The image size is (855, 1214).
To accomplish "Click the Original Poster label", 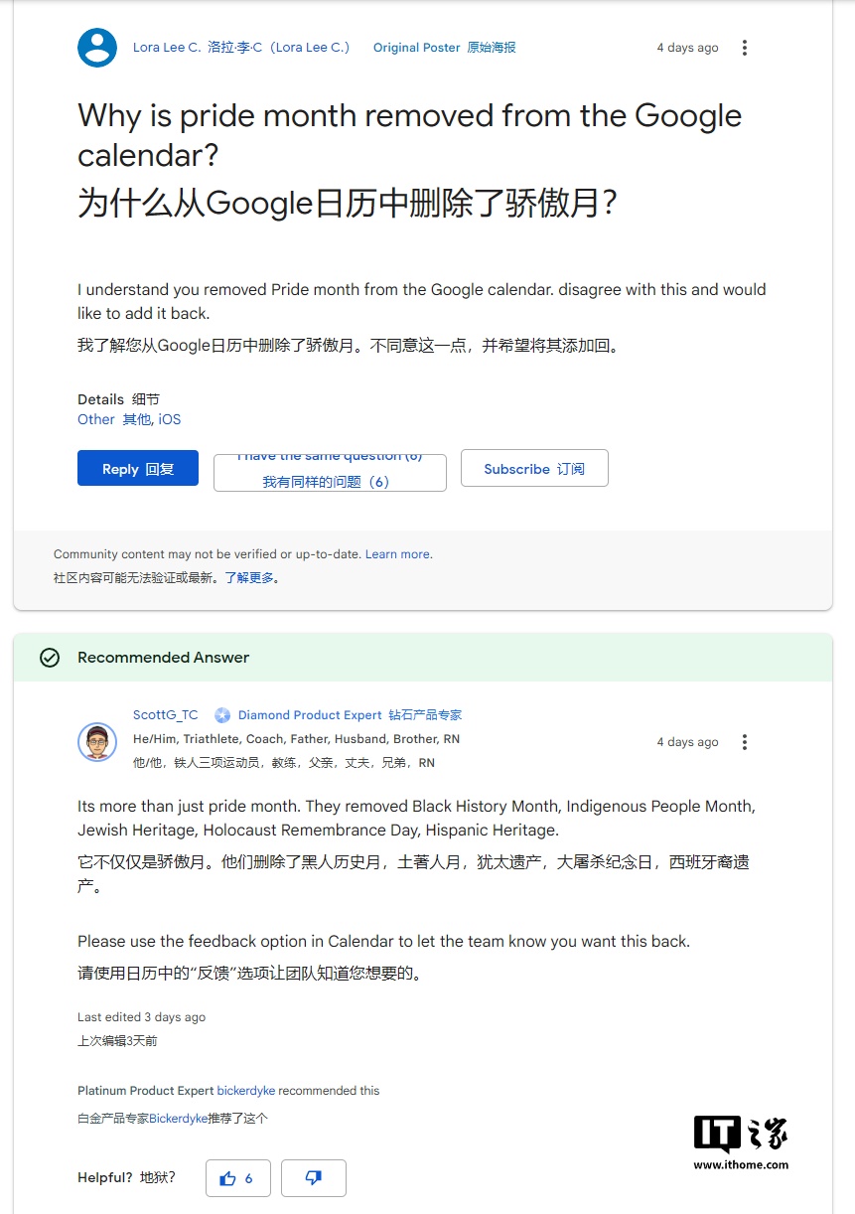I will pos(416,48).
